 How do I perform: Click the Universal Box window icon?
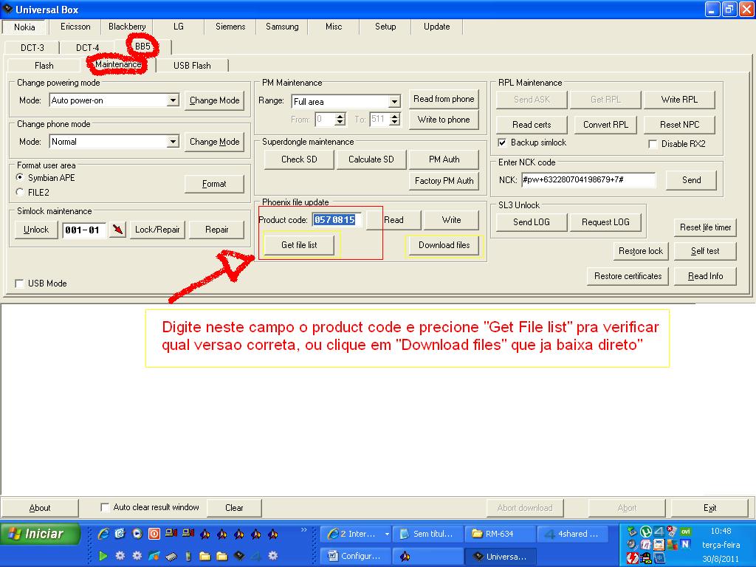(7, 10)
